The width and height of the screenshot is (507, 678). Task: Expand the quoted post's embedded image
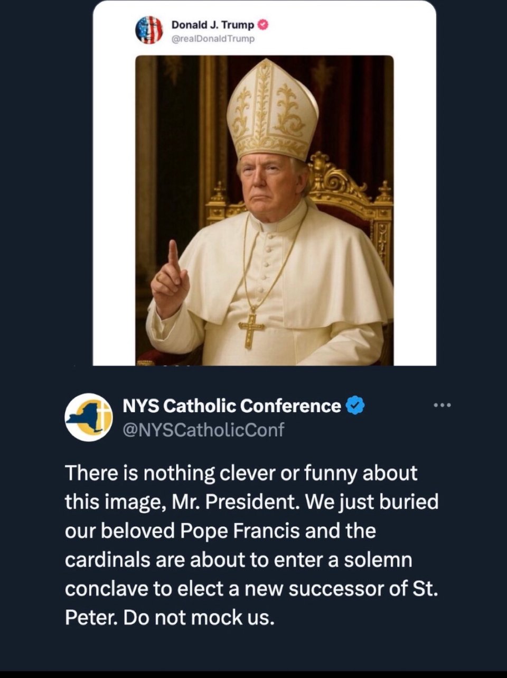[264, 210]
